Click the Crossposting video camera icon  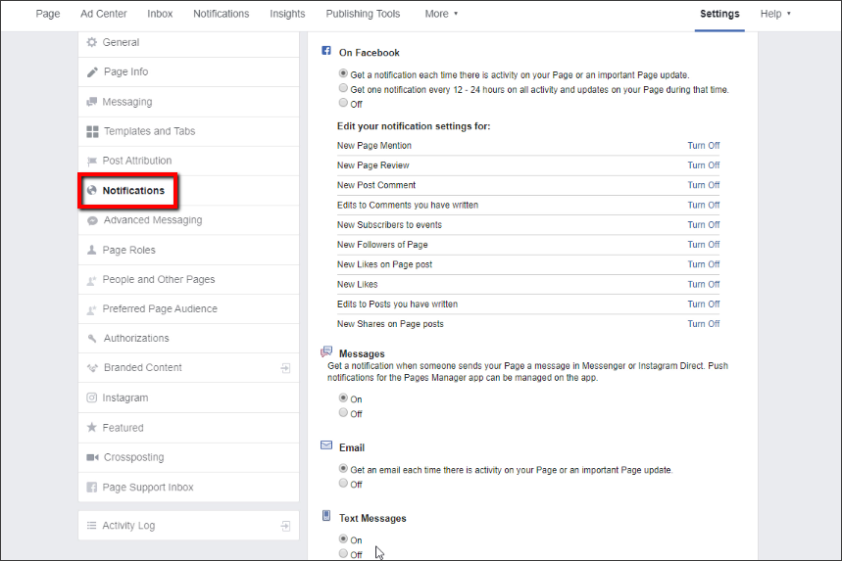(92, 457)
